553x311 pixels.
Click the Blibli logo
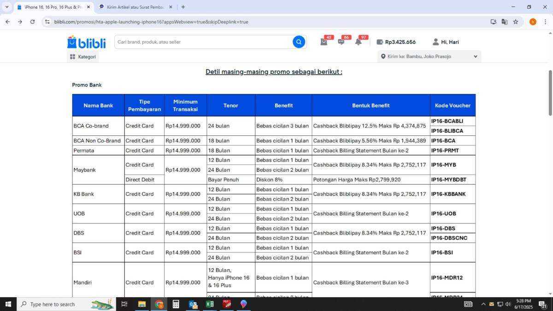coord(86,42)
